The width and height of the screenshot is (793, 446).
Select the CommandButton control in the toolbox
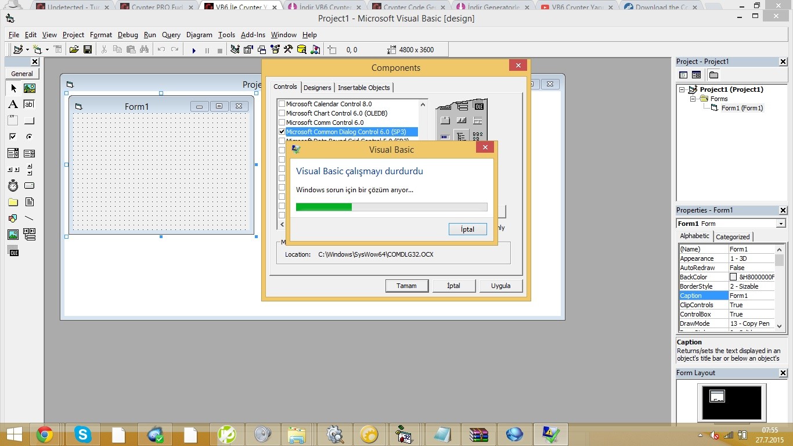click(29, 121)
